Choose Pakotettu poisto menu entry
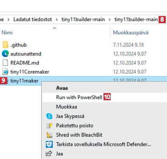167x159 pixels. click(x=75, y=125)
